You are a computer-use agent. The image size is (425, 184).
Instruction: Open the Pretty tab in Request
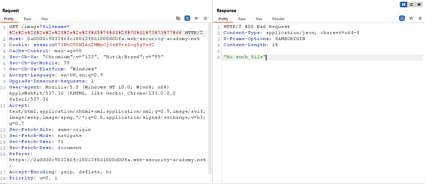click(9, 19)
